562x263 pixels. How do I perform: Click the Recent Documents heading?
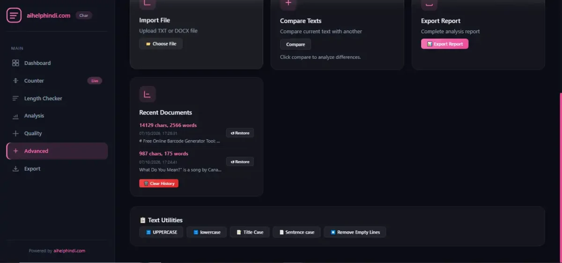click(x=165, y=113)
